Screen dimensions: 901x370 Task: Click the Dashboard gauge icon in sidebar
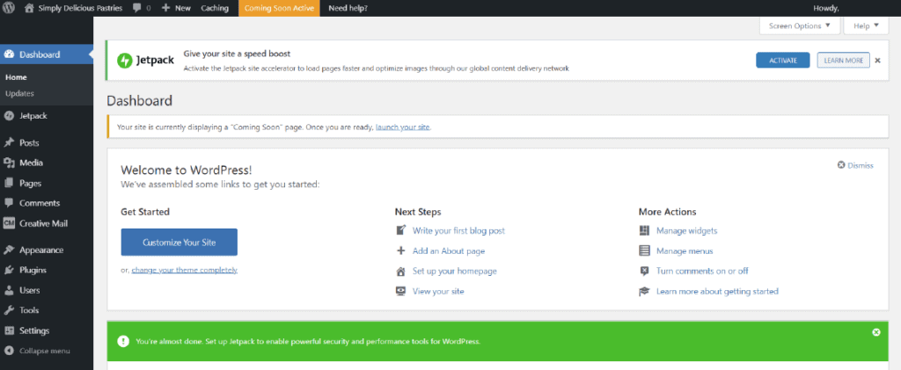click(x=9, y=54)
